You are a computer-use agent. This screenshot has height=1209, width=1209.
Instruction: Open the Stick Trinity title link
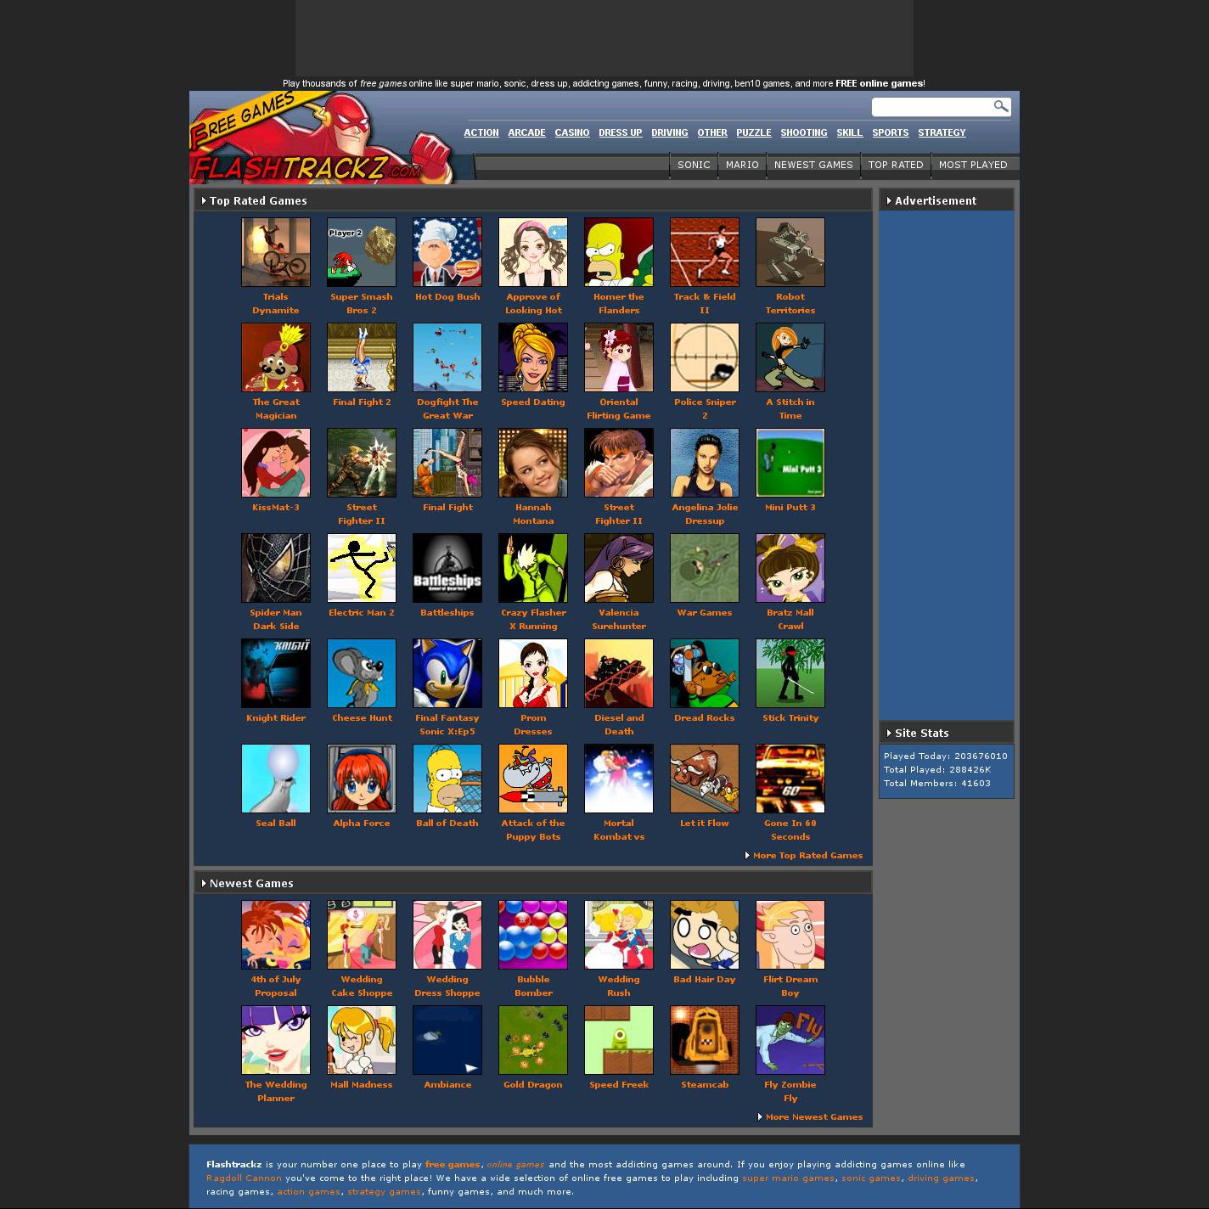click(x=790, y=717)
